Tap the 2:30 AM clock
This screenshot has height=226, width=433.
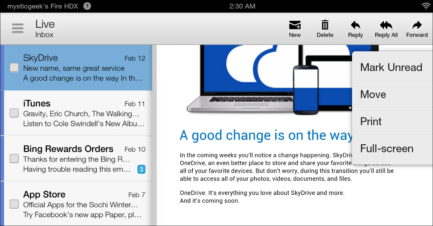click(x=242, y=6)
